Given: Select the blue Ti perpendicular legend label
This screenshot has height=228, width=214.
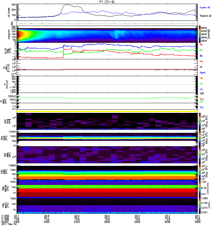Looking at the screenshot, I should point(201,107).
